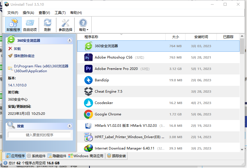Switch to Windows 商店应用 tab
This screenshot has width=247, height=168.
pyautogui.click(x=86, y=156)
